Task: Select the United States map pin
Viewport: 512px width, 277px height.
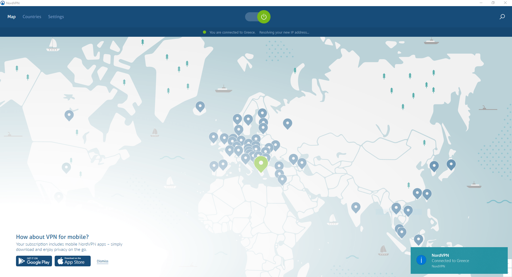Action: point(66,168)
